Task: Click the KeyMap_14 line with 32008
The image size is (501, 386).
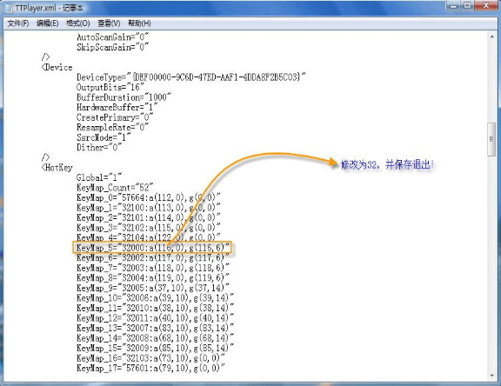Action: click(x=155, y=338)
